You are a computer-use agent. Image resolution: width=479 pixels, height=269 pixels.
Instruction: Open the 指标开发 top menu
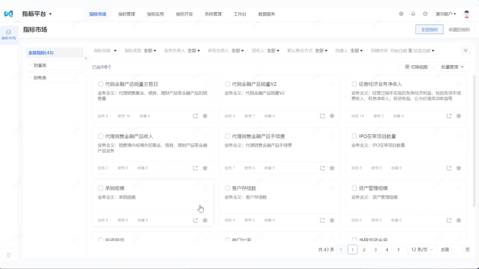184,14
